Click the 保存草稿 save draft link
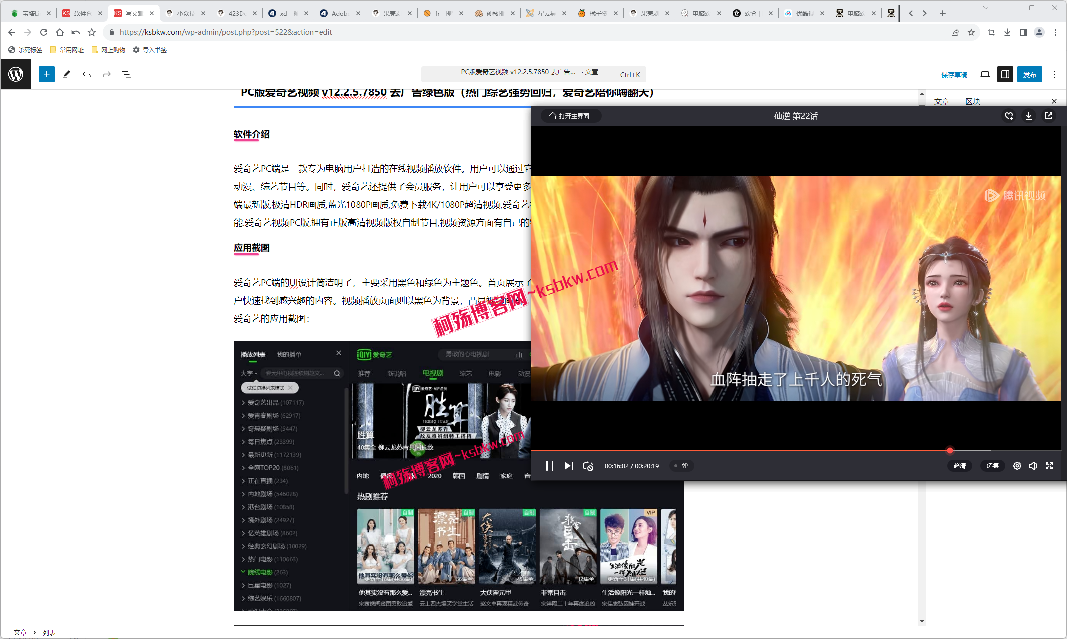1067x639 pixels. 954,75
